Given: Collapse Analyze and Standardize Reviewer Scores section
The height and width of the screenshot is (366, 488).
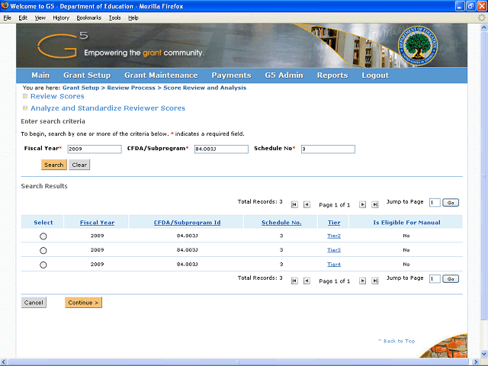Looking at the screenshot, I should pos(25,108).
